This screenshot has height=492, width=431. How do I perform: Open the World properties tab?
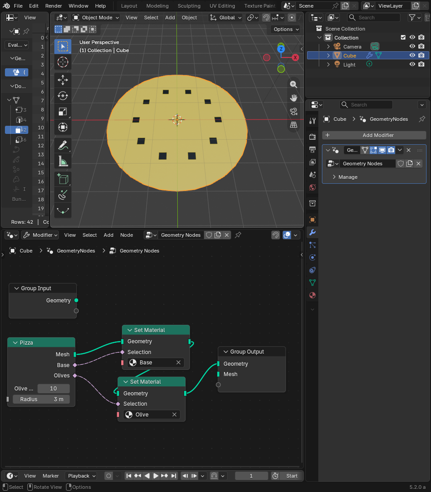coord(312,187)
